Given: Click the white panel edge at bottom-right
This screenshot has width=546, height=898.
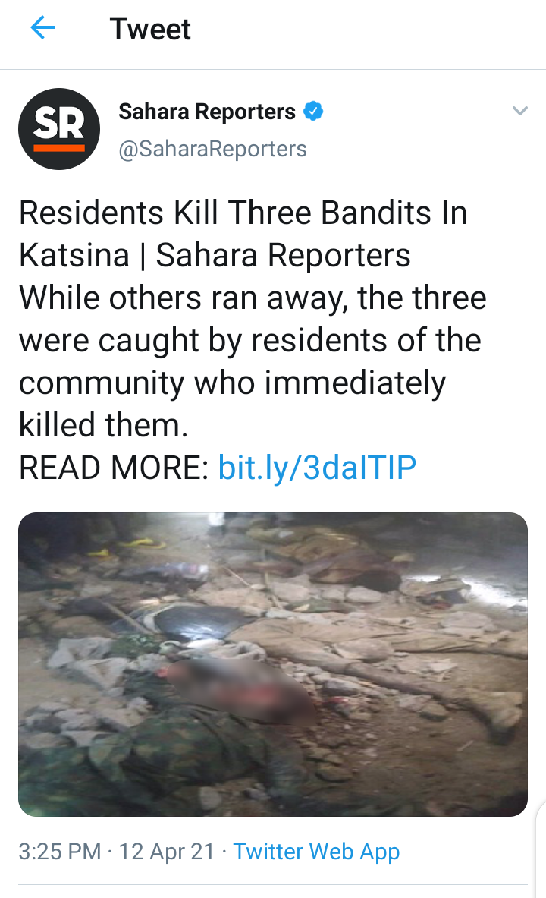Looking at the screenshot, I should [541, 849].
